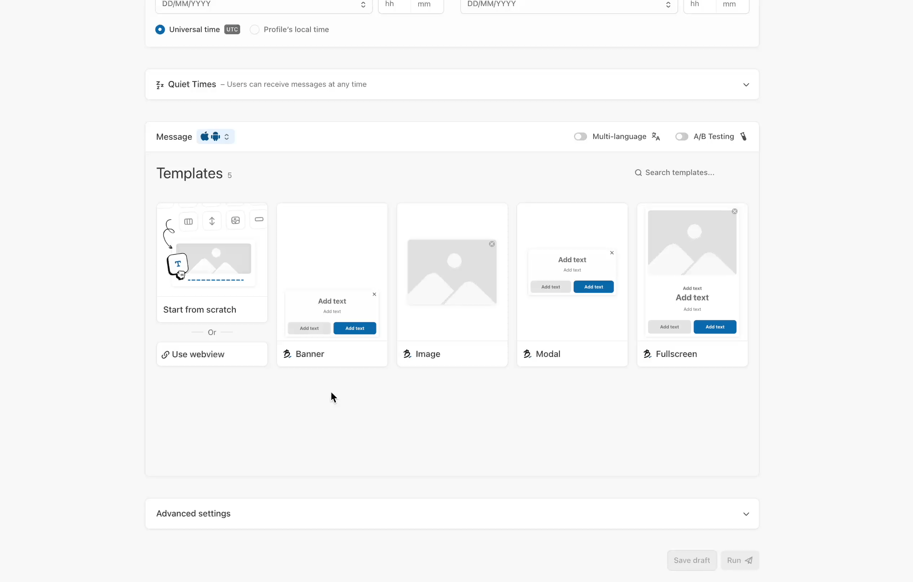Click the link icon on Use webview

click(165, 355)
